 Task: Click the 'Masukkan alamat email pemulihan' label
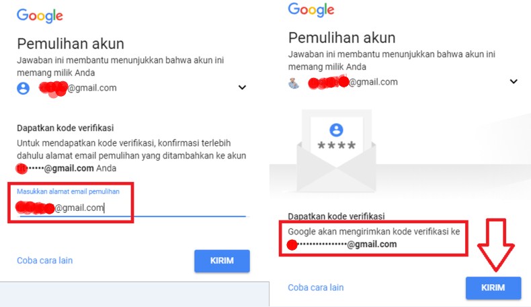(68, 191)
